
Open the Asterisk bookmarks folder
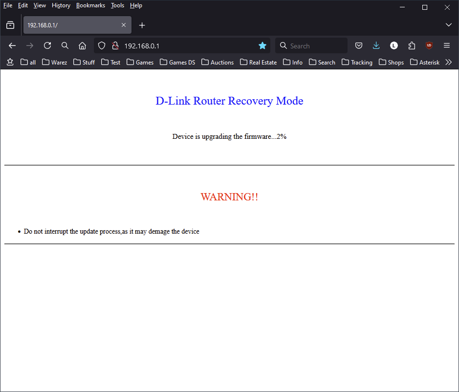(x=425, y=63)
